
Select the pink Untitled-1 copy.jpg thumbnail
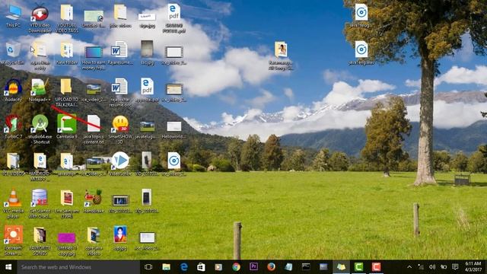tap(67, 244)
